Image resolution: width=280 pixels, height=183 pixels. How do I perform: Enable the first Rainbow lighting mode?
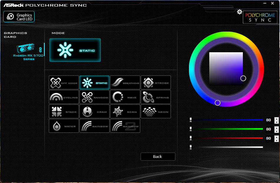coord(95,126)
